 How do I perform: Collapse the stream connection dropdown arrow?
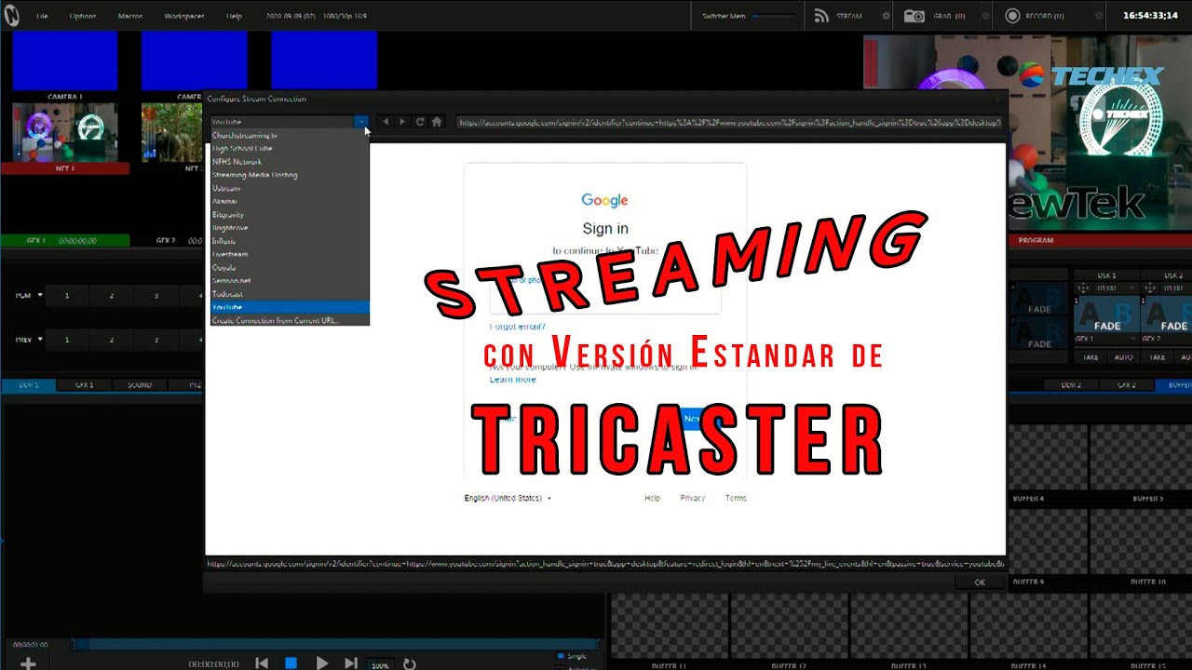361,122
